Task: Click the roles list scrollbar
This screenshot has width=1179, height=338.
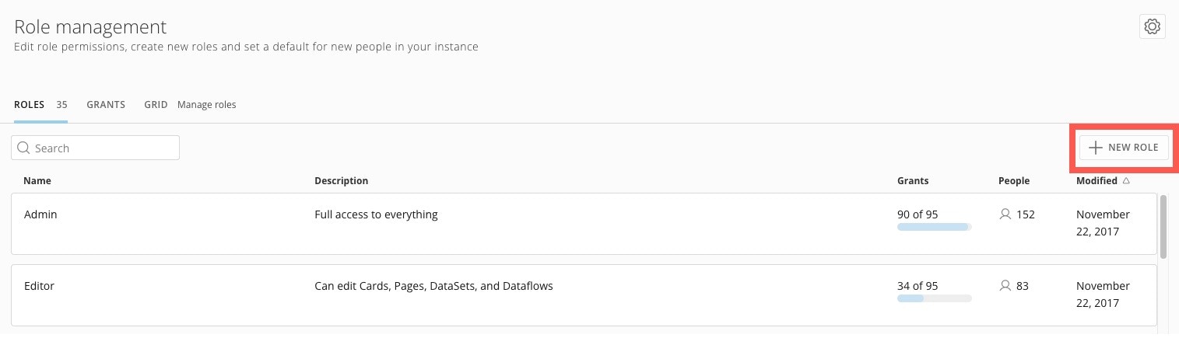Action: 1163,225
